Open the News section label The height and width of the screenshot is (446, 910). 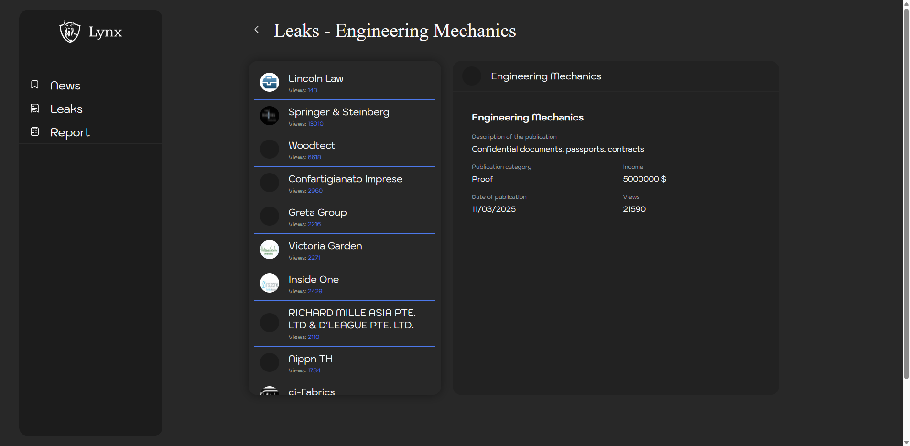click(x=65, y=86)
